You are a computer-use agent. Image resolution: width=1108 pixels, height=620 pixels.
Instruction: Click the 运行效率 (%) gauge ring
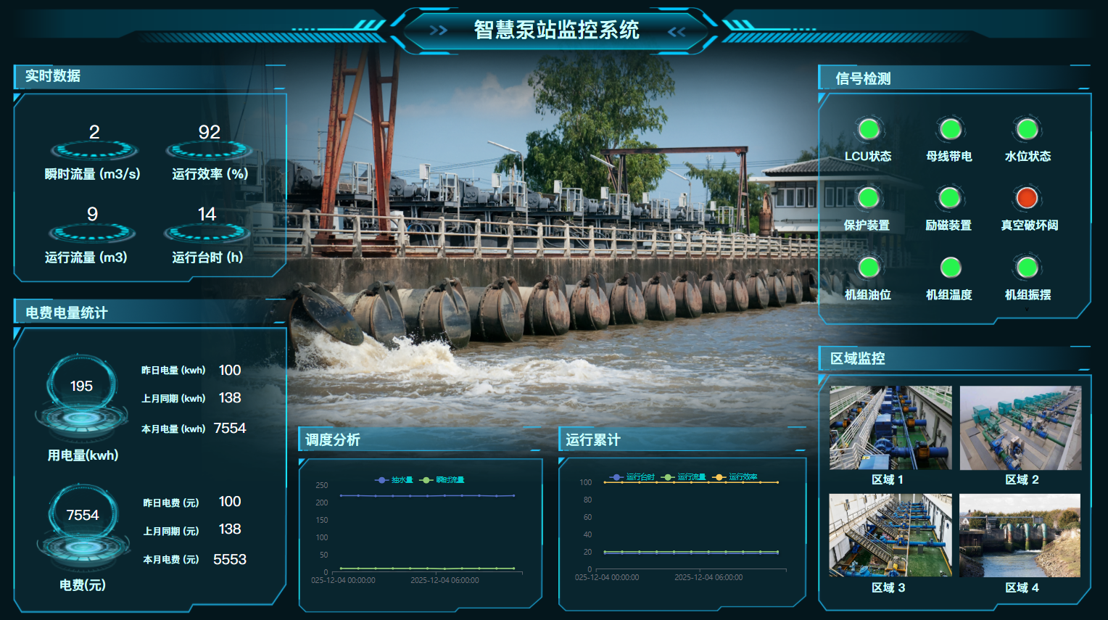(210, 151)
